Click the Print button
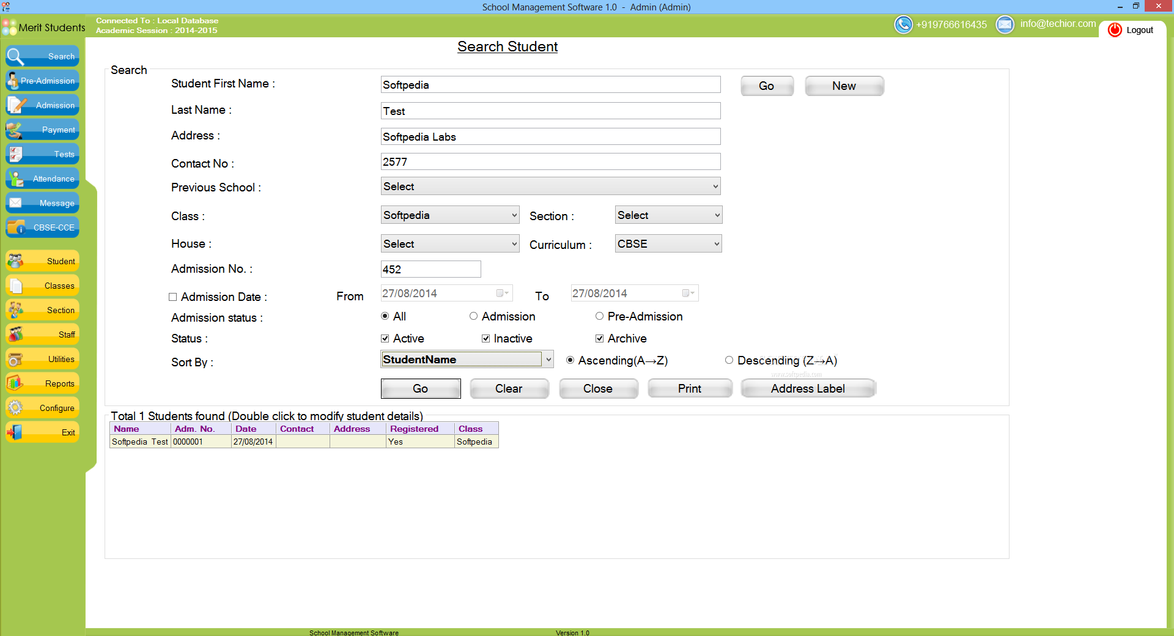 (x=690, y=389)
